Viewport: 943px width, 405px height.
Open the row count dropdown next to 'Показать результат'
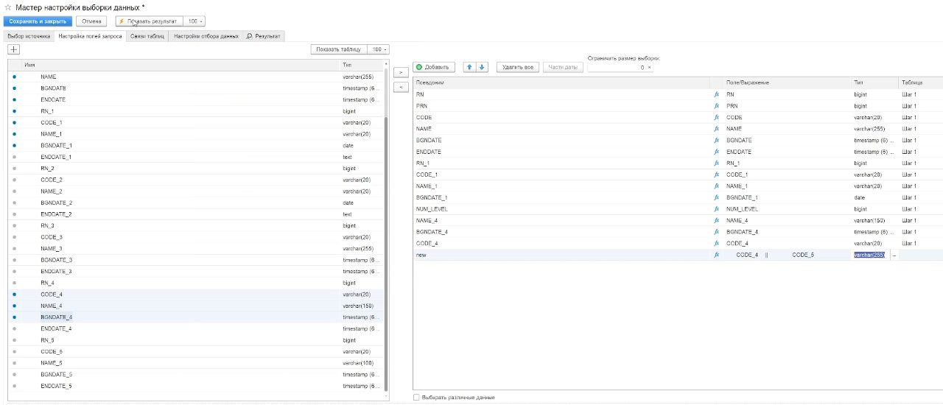pyautogui.click(x=195, y=21)
